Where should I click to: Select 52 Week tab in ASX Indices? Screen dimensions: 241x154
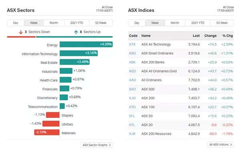tap(222, 23)
